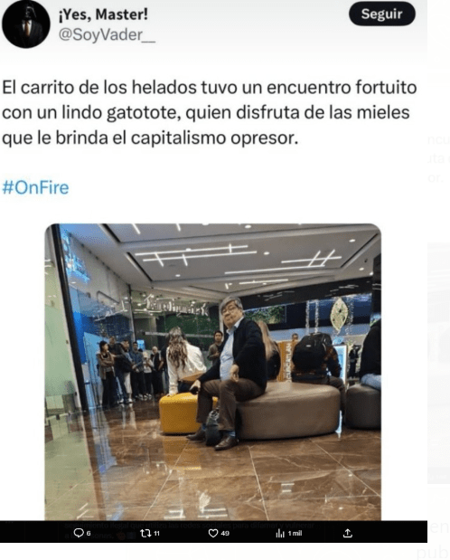The image size is (450, 560).
Task: Click the retweet count 11
Action: click(156, 533)
